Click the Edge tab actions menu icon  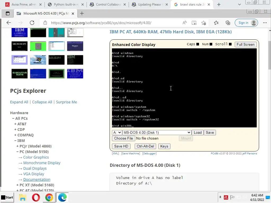[x=8, y=13]
